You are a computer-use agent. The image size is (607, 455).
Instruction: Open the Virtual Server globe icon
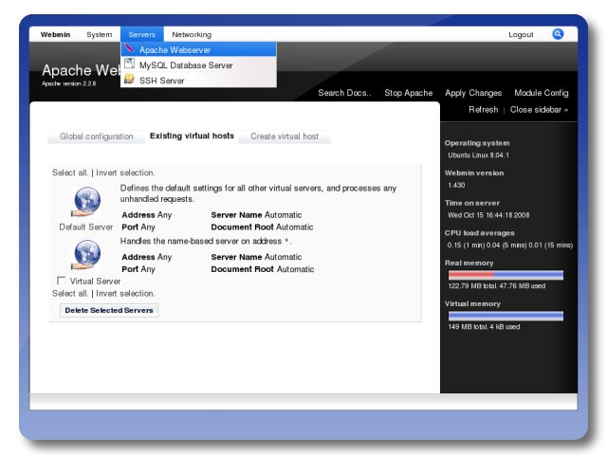(86, 255)
